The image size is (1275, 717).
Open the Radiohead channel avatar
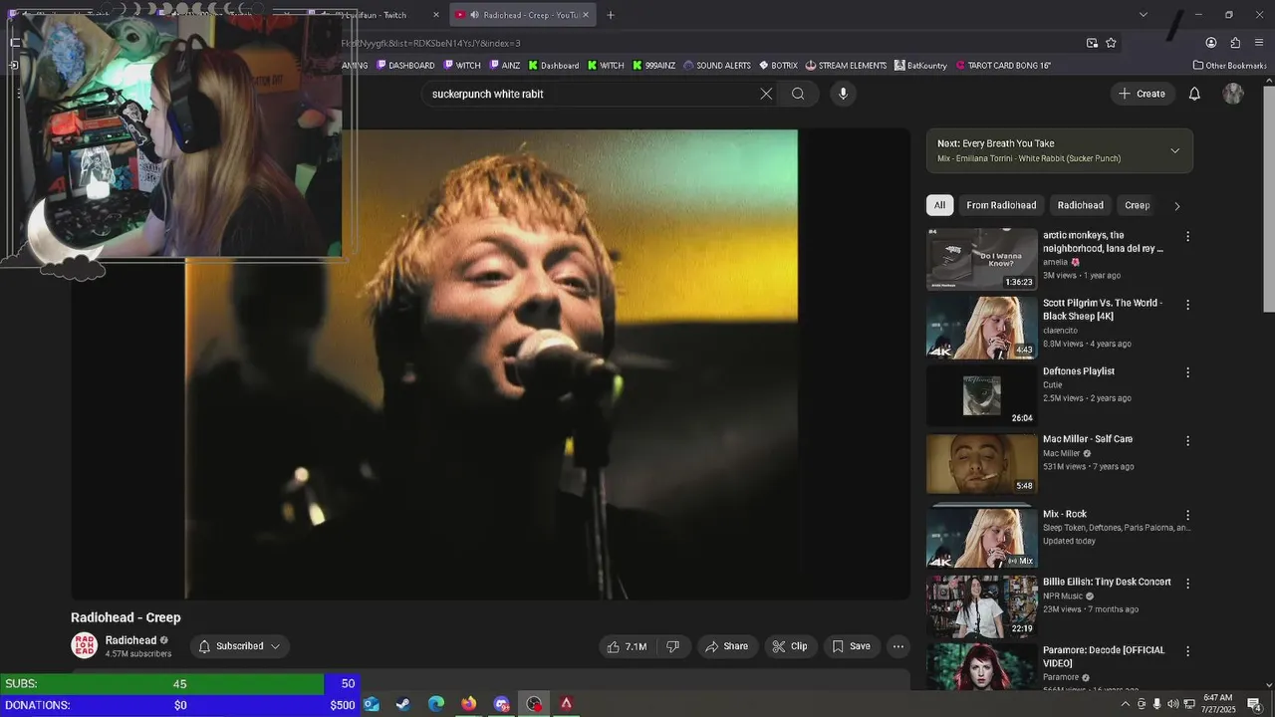85,645
